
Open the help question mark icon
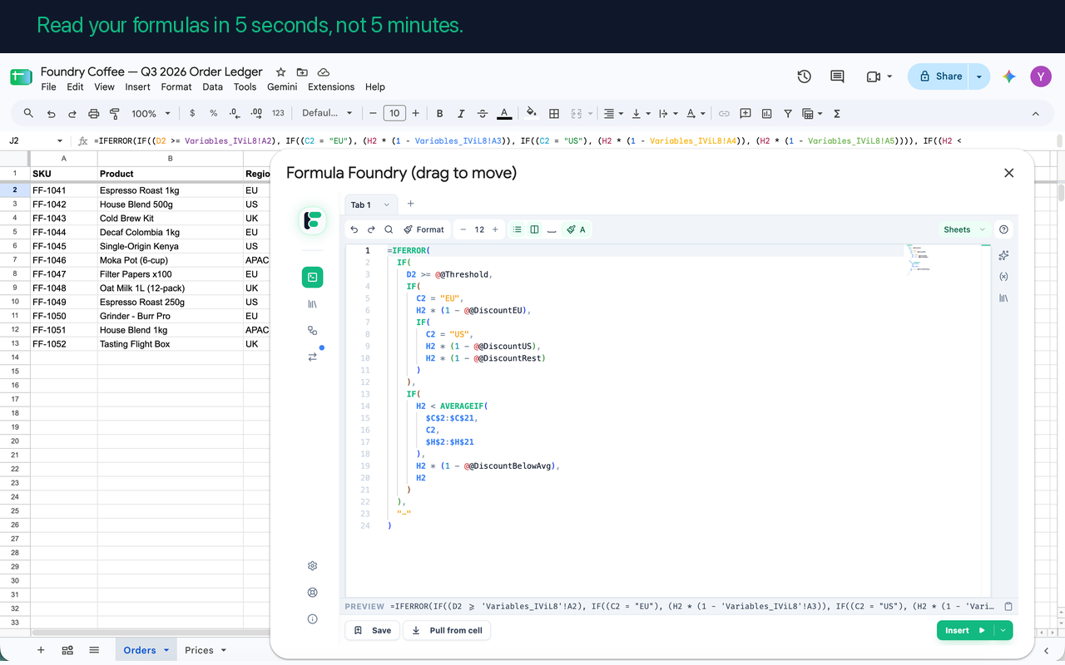[x=1003, y=229]
